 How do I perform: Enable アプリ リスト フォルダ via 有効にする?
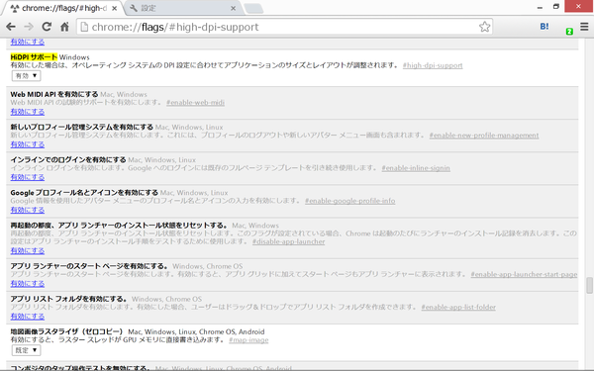tap(28, 317)
